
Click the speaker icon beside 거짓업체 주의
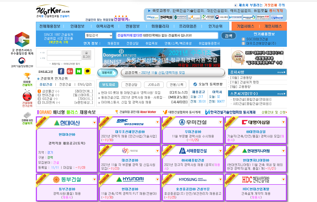[236, 5]
